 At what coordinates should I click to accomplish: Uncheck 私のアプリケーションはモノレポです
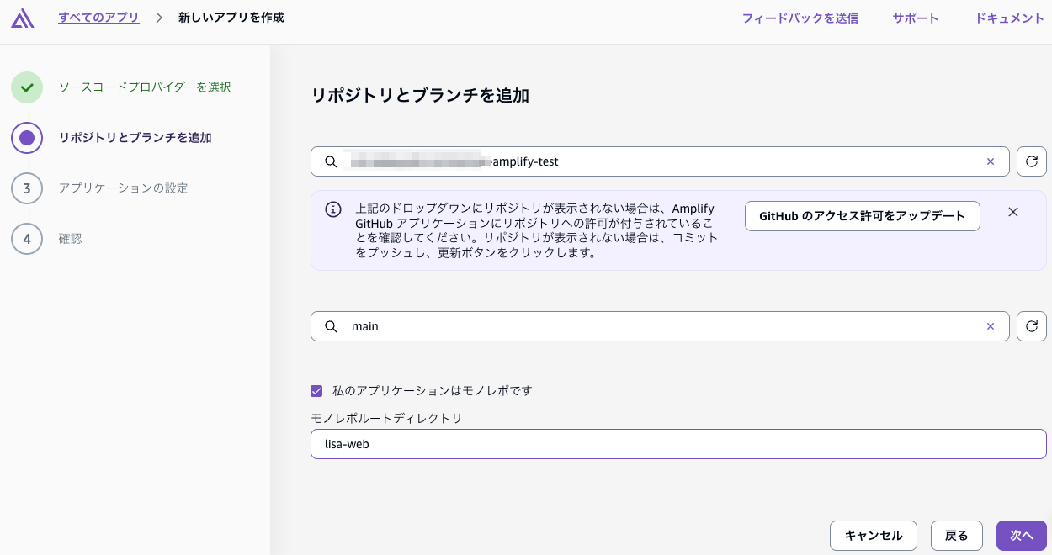point(316,391)
